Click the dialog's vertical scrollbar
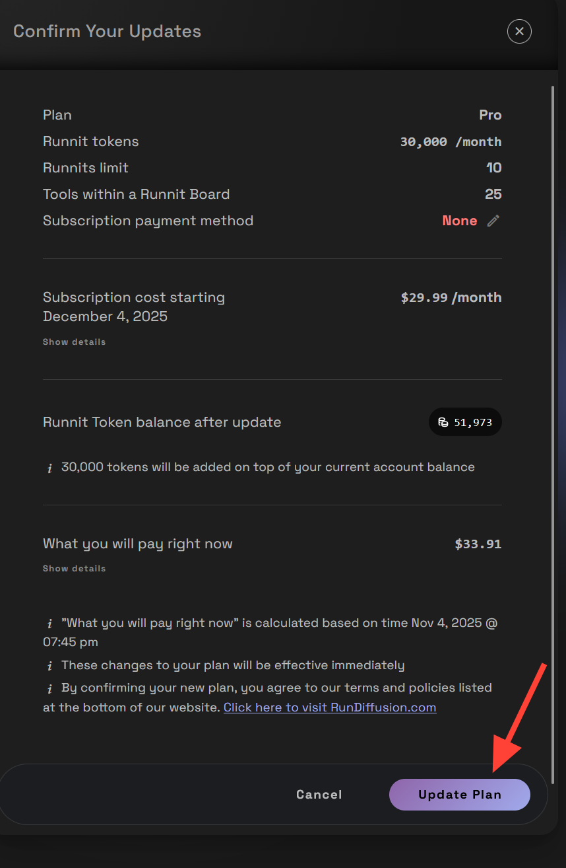 click(553, 396)
